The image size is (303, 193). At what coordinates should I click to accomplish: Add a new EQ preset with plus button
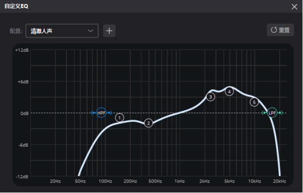coord(109,31)
